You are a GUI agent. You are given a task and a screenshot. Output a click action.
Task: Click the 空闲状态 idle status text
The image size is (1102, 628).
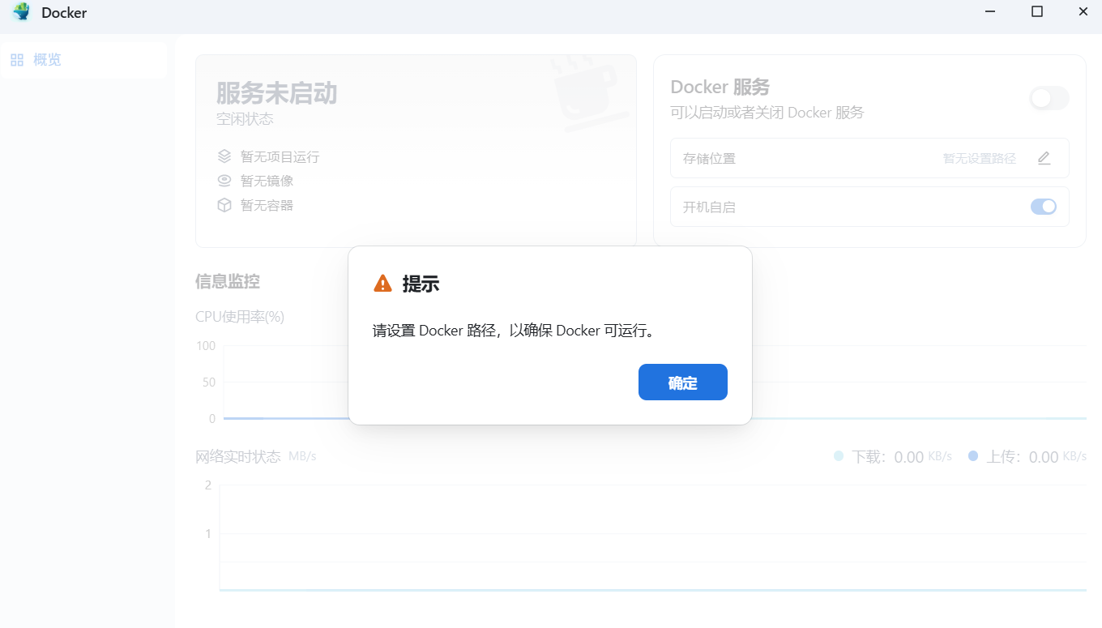pos(245,119)
